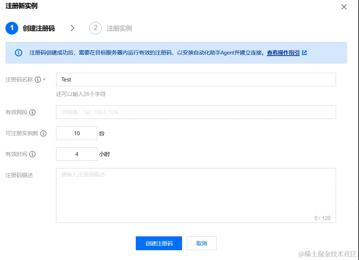
Task: Focus the 注册码名称 field containing Test
Action: coord(196,80)
